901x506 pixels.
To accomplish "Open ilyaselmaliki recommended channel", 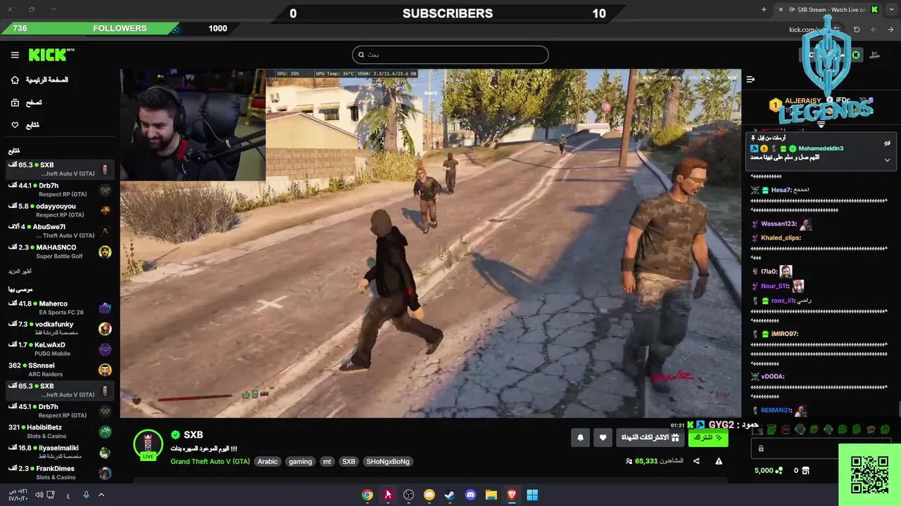I will [60, 452].
